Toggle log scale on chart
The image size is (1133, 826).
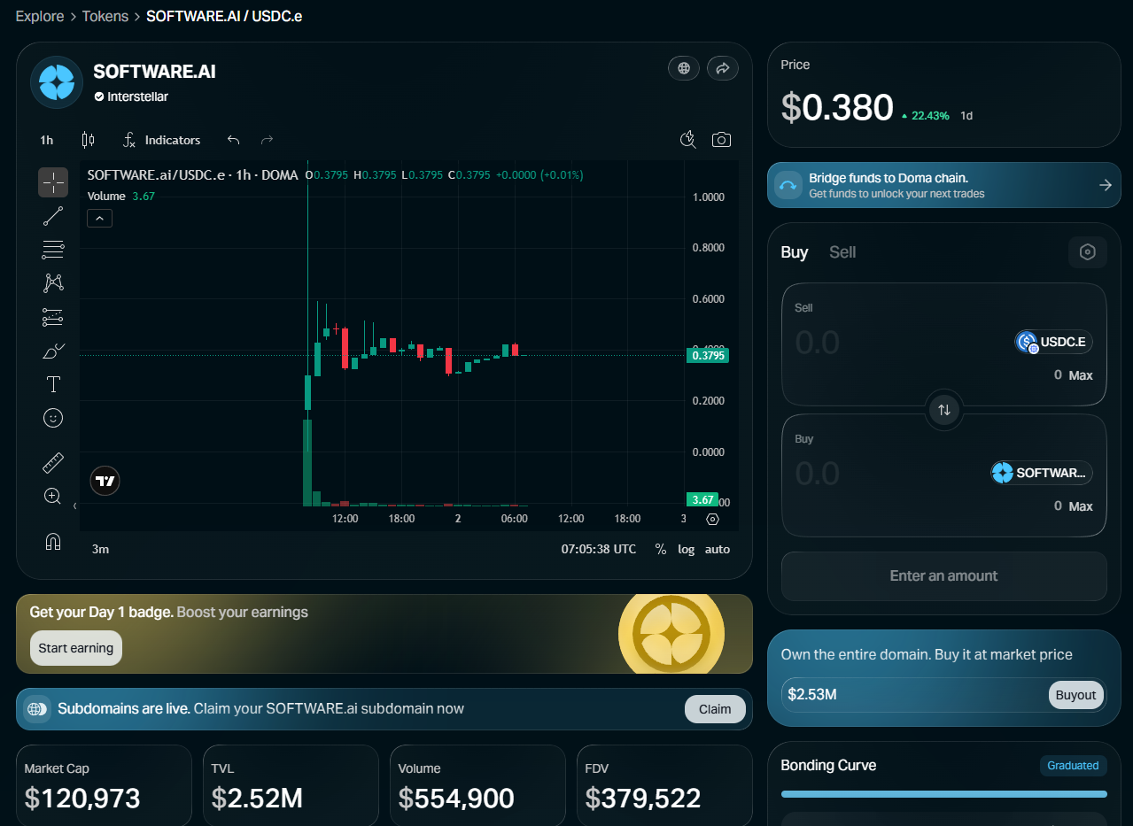coord(687,549)
